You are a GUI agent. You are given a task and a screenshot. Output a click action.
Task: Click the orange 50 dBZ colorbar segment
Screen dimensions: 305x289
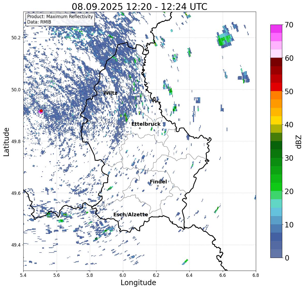coord(276,95)
